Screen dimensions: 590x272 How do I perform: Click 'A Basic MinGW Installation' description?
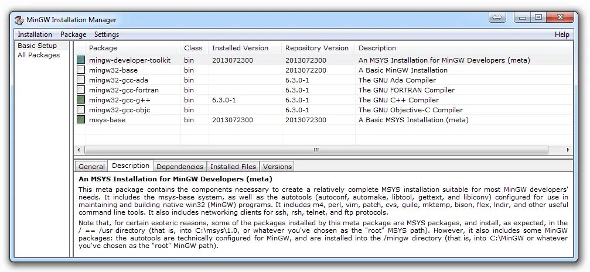(x=403, y=70)
